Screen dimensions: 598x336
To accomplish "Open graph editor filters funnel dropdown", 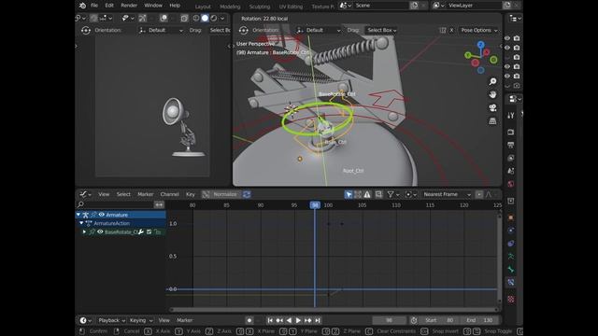I will (x=392, y=194).
